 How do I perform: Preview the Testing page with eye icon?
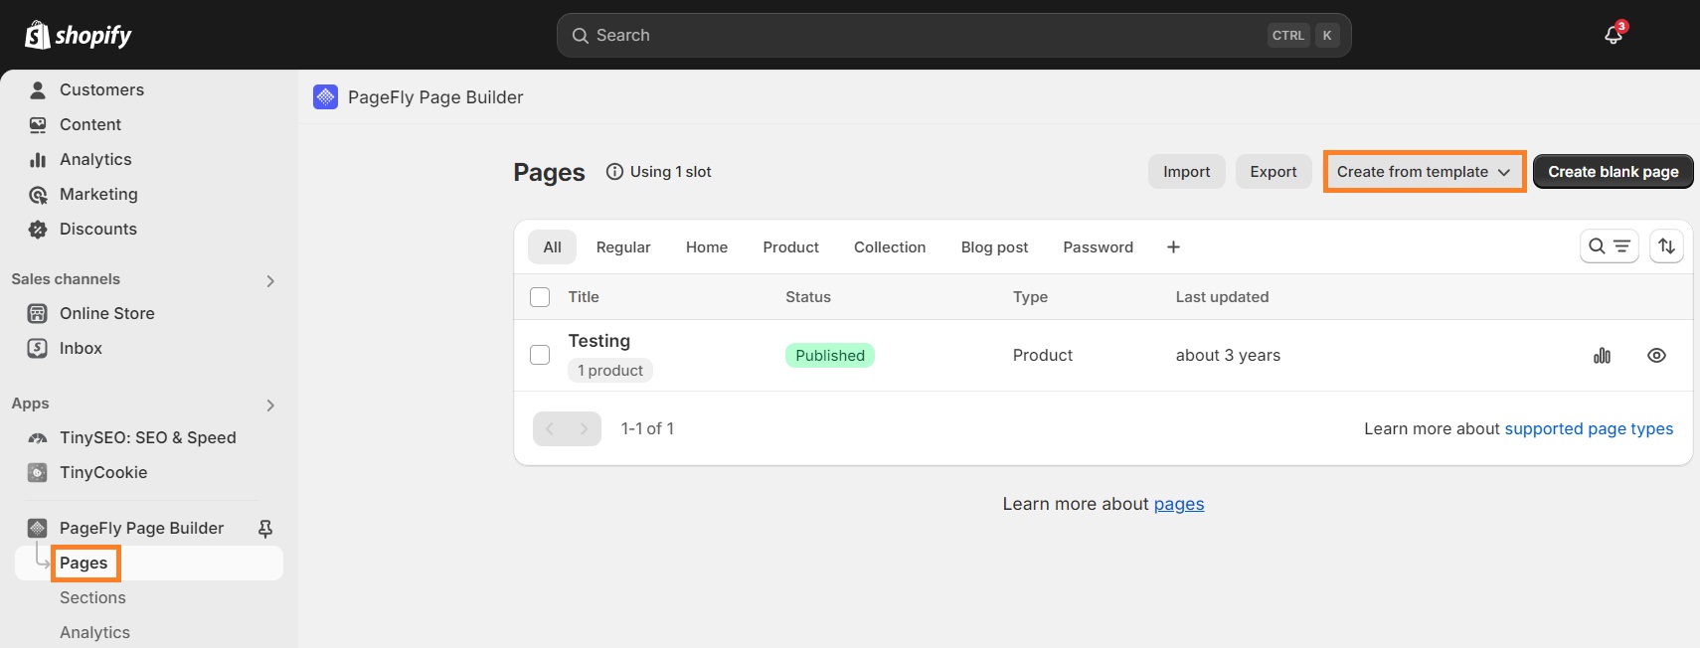click(1656, 355)
